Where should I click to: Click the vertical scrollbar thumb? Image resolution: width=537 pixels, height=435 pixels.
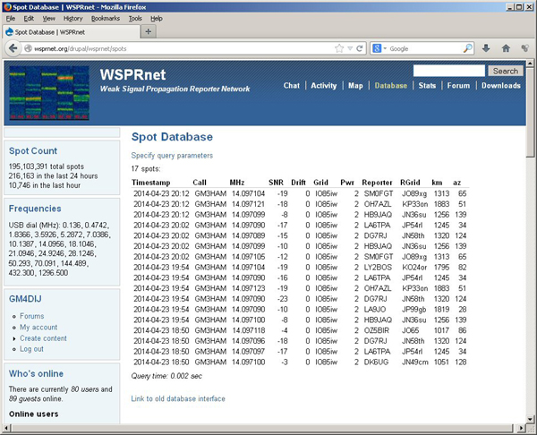pos(530,112)
